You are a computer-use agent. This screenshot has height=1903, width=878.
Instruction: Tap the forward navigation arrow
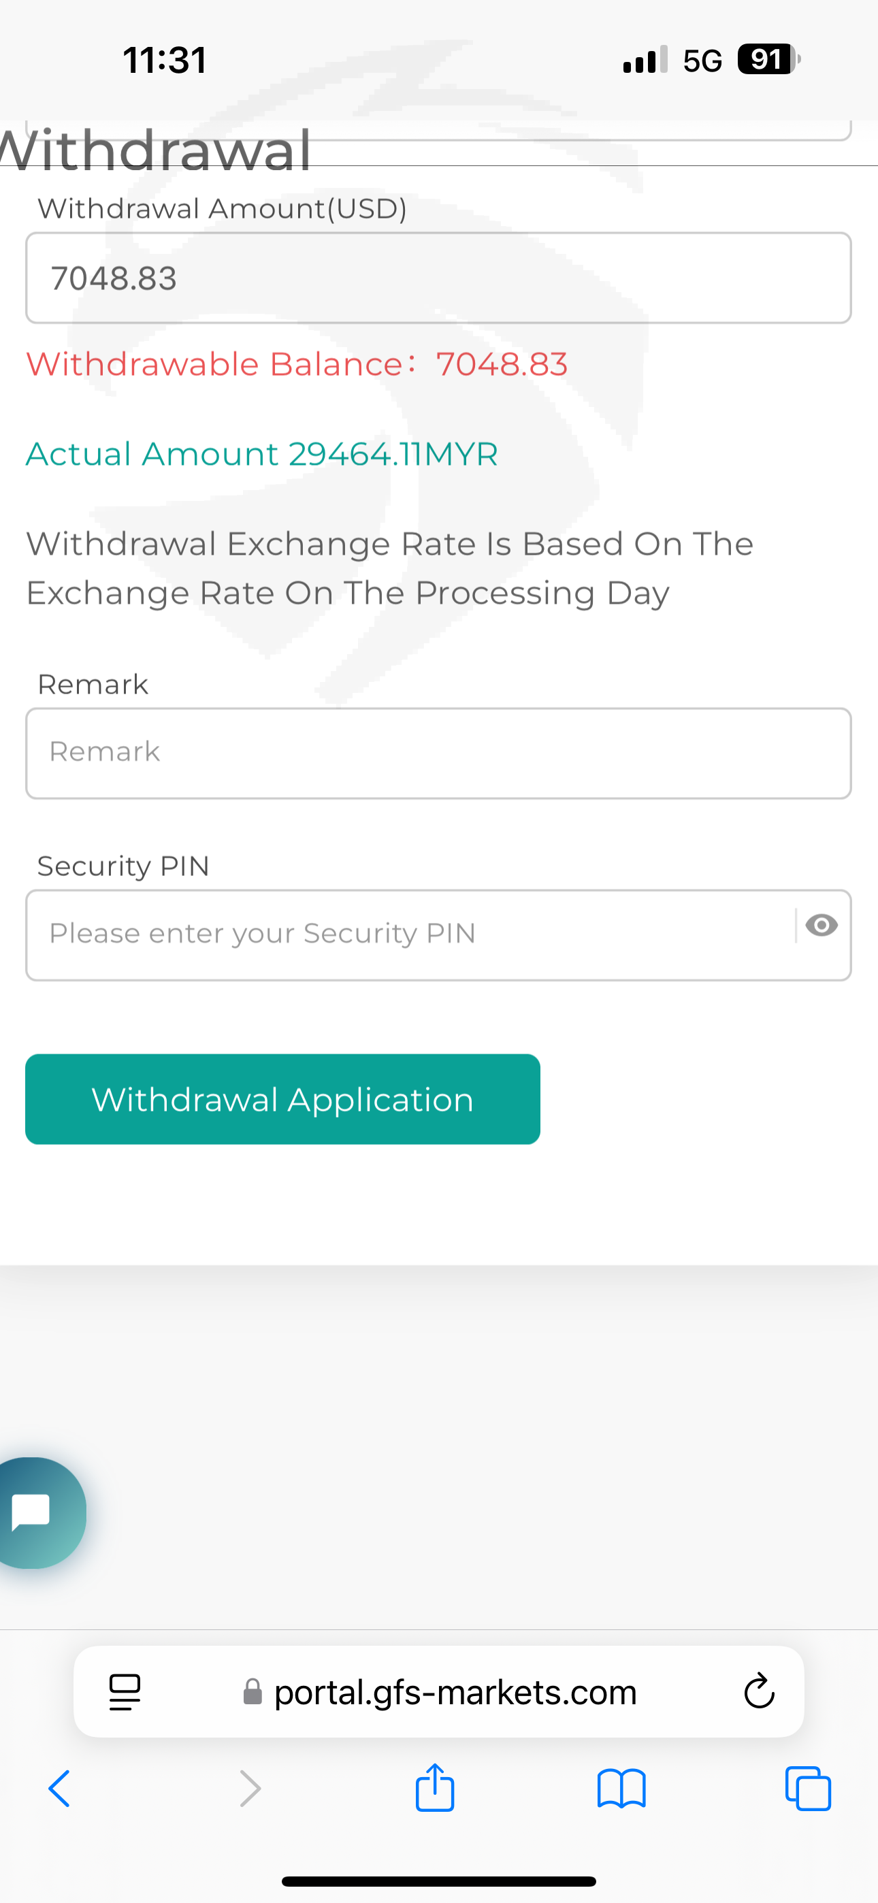pyautogui.click(x=250, y=1789)
